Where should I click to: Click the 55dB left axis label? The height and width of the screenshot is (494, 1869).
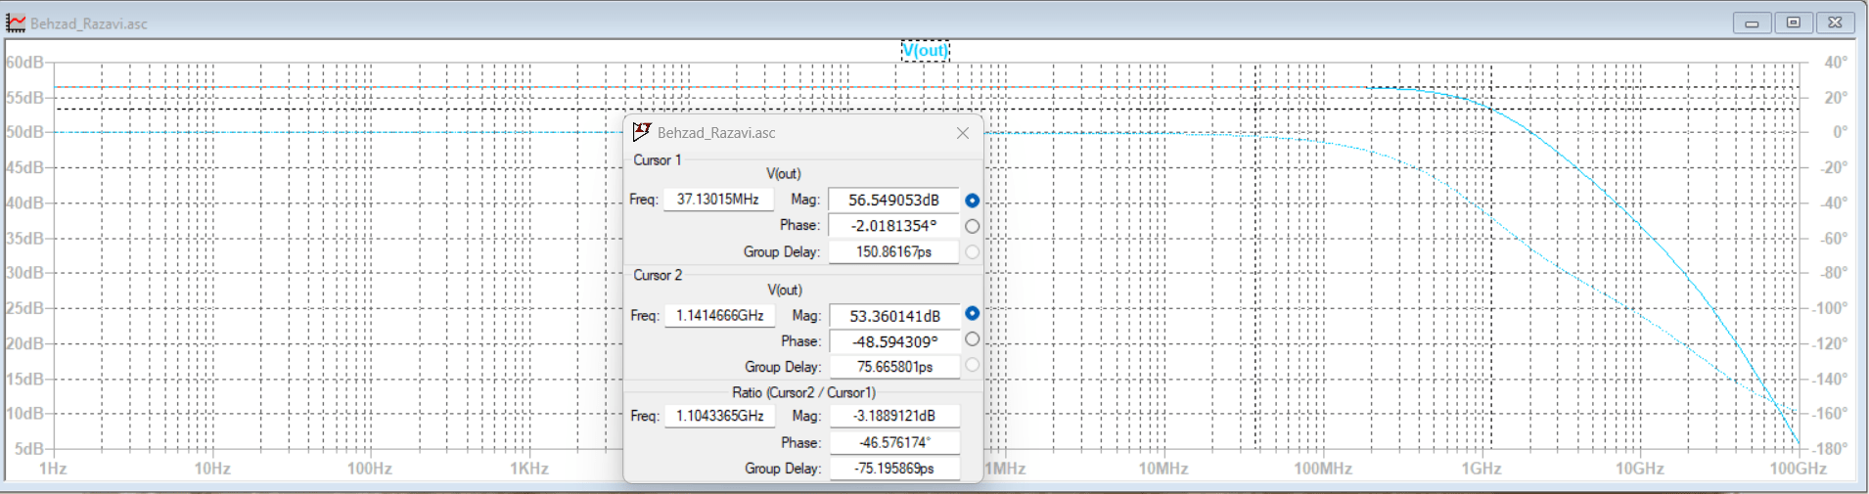24,98
